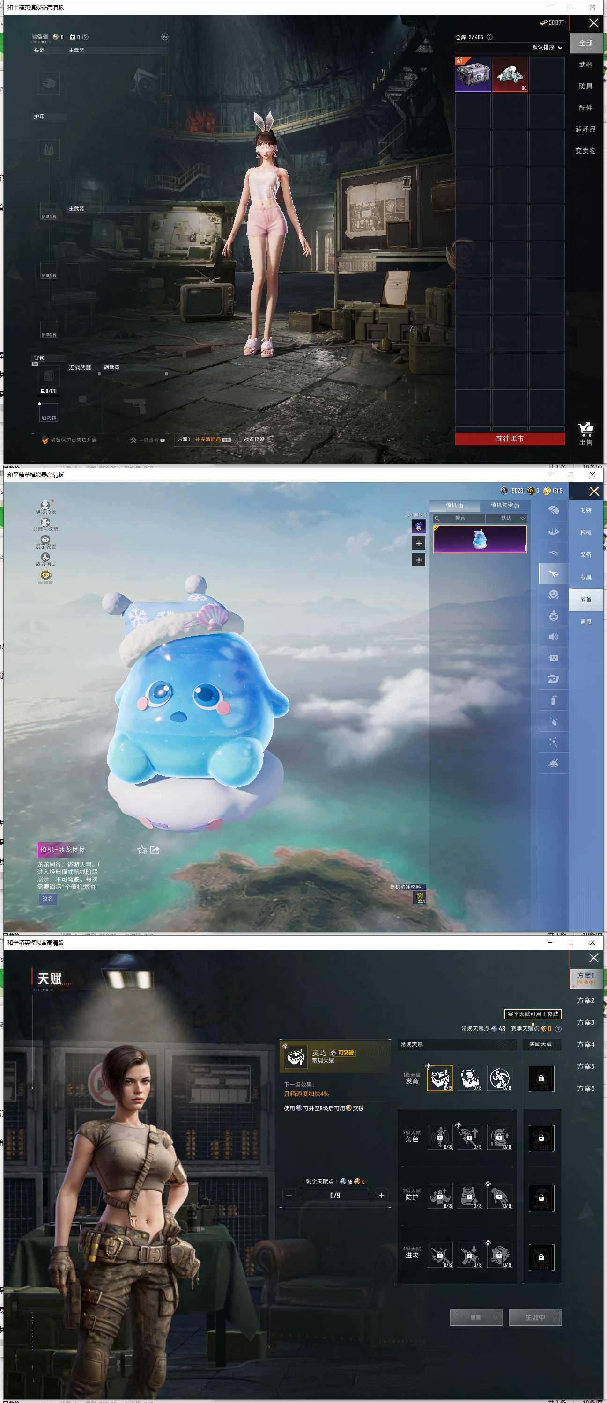Viewport: 607px width, 1403px height.
Task: Switch to talent plan 方案2
Action: pyautogui.click(x=586, y=1000)
